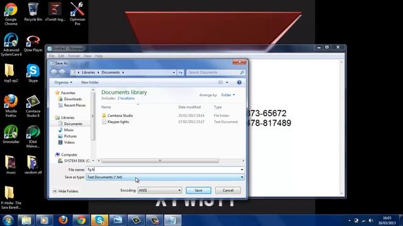Viewport: 403px width, 226px height.
Task: Collapse the Hide Folders expander
Action: click(x=65, y=191)
